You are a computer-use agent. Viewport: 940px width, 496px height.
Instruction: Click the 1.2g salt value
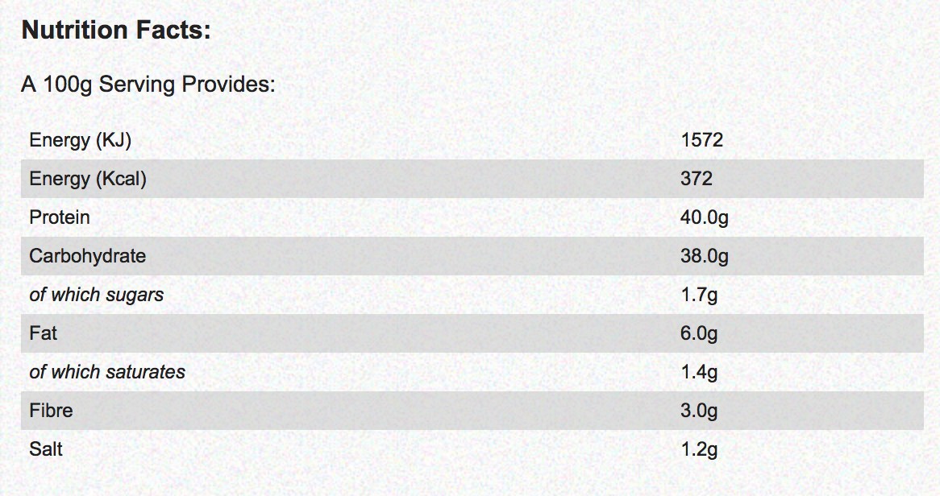(699, 449)
